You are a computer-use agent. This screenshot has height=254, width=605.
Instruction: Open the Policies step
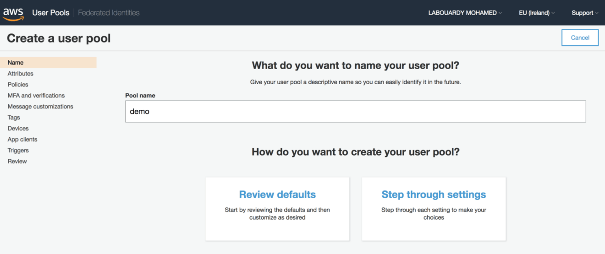(18, 85)
